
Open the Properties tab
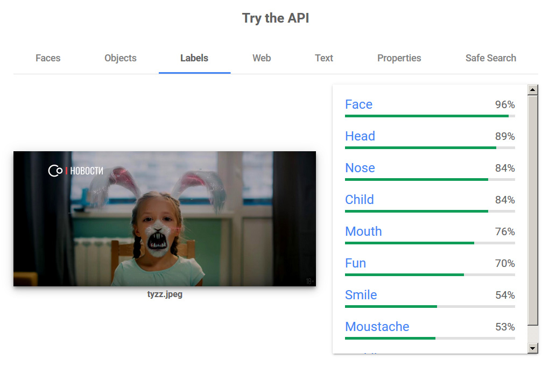pyautogui.click(x=399, y=58)
